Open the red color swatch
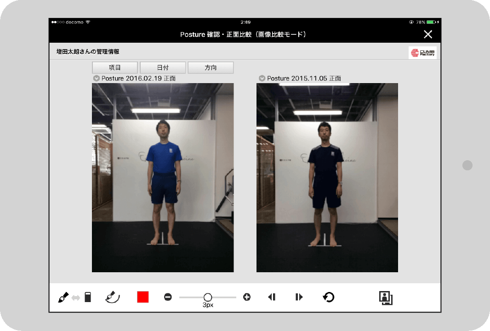 143,297
